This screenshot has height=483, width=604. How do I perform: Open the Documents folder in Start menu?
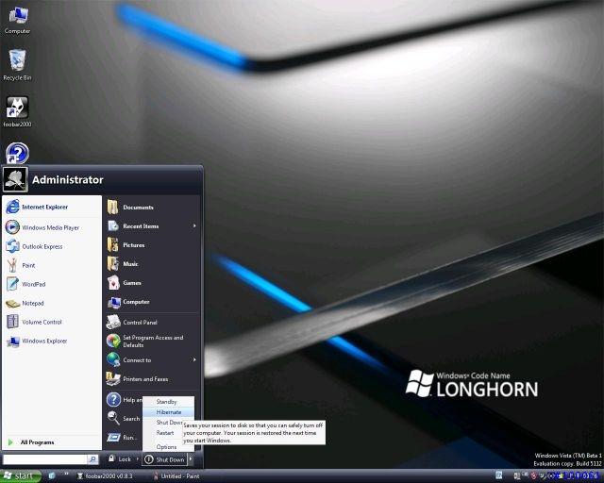(x=152, y=208)
